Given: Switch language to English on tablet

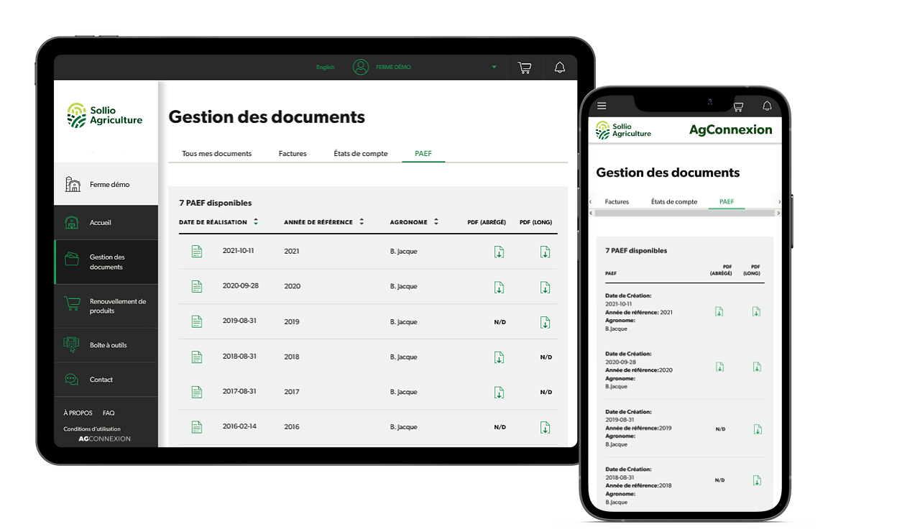Looking at the screenshot, I should [326, 68].
